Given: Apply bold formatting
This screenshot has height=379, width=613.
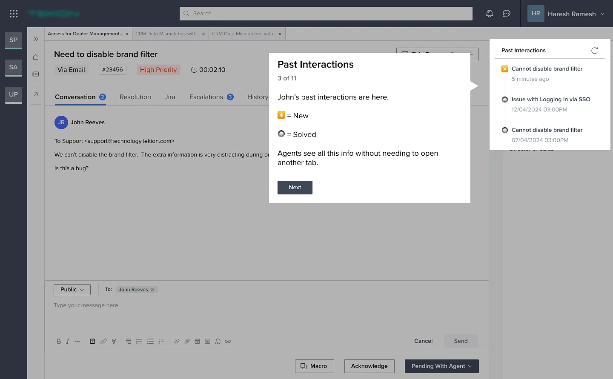Looking at the screenshot, I should [x=59, y=341].
